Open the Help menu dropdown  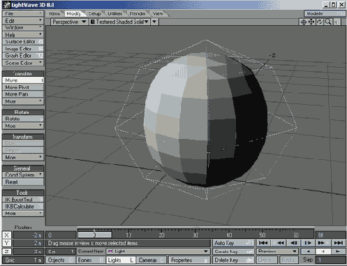pyautogui.click(x=23, y=35)
